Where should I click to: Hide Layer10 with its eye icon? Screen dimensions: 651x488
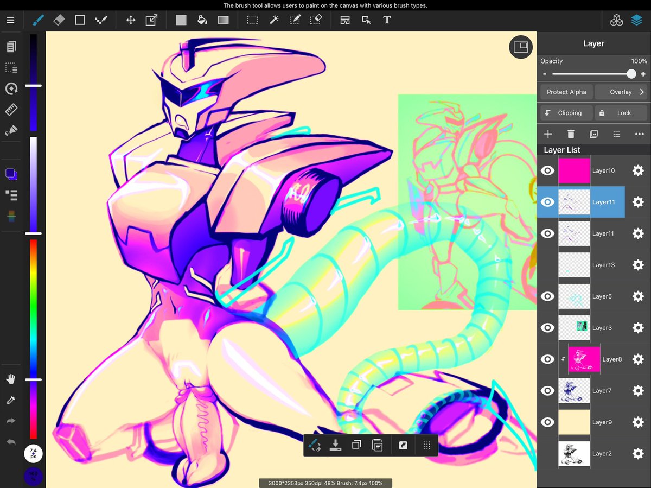(x=548, y=170)
